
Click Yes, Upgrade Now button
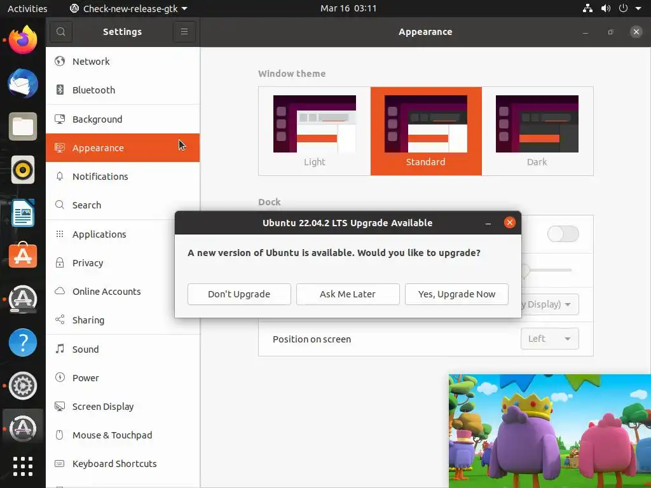pos(456,294)
